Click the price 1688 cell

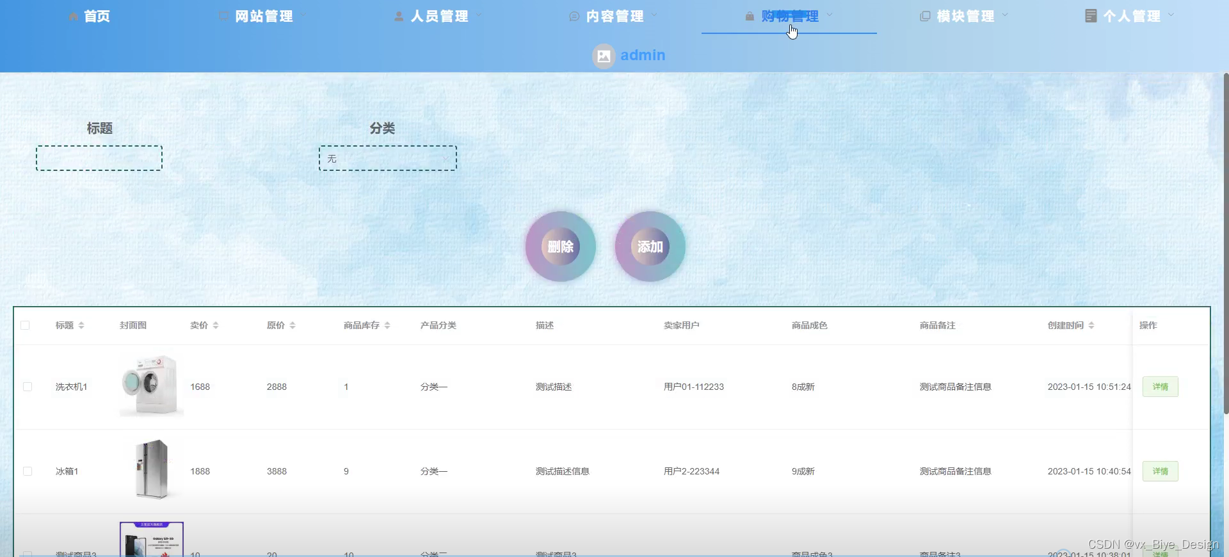(200, 387)
